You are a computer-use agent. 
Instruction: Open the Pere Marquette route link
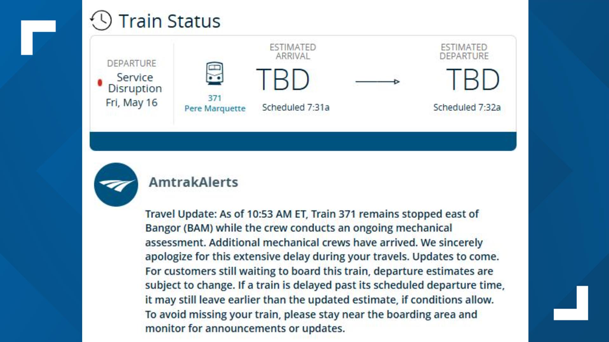(215, 108)
